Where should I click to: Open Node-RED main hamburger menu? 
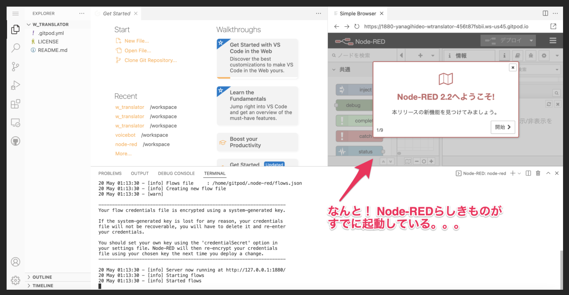(x=553, y=41)
